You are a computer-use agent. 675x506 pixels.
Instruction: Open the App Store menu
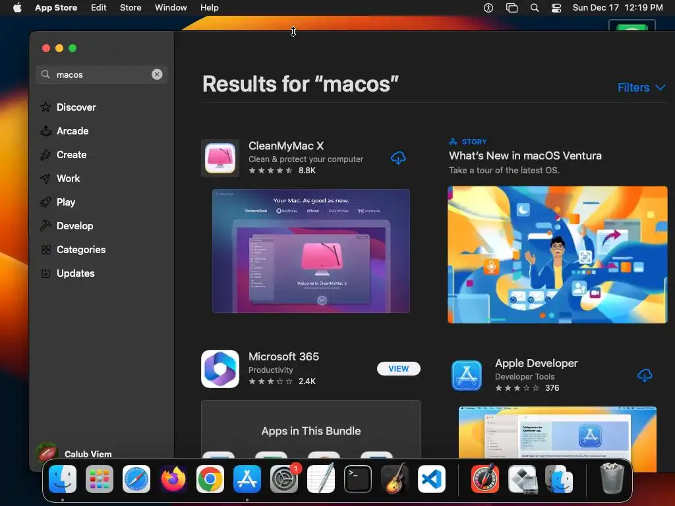(56, 7)
